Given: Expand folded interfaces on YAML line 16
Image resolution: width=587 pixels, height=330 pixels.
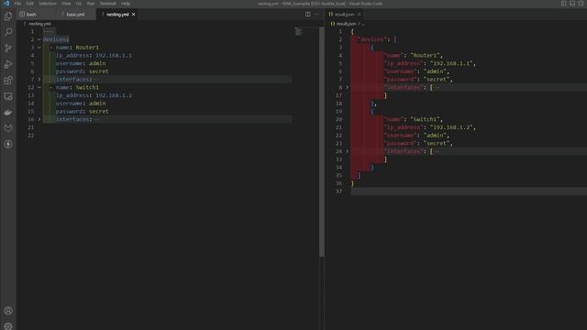Looking at the screenshot, I should tap(39, 119).
